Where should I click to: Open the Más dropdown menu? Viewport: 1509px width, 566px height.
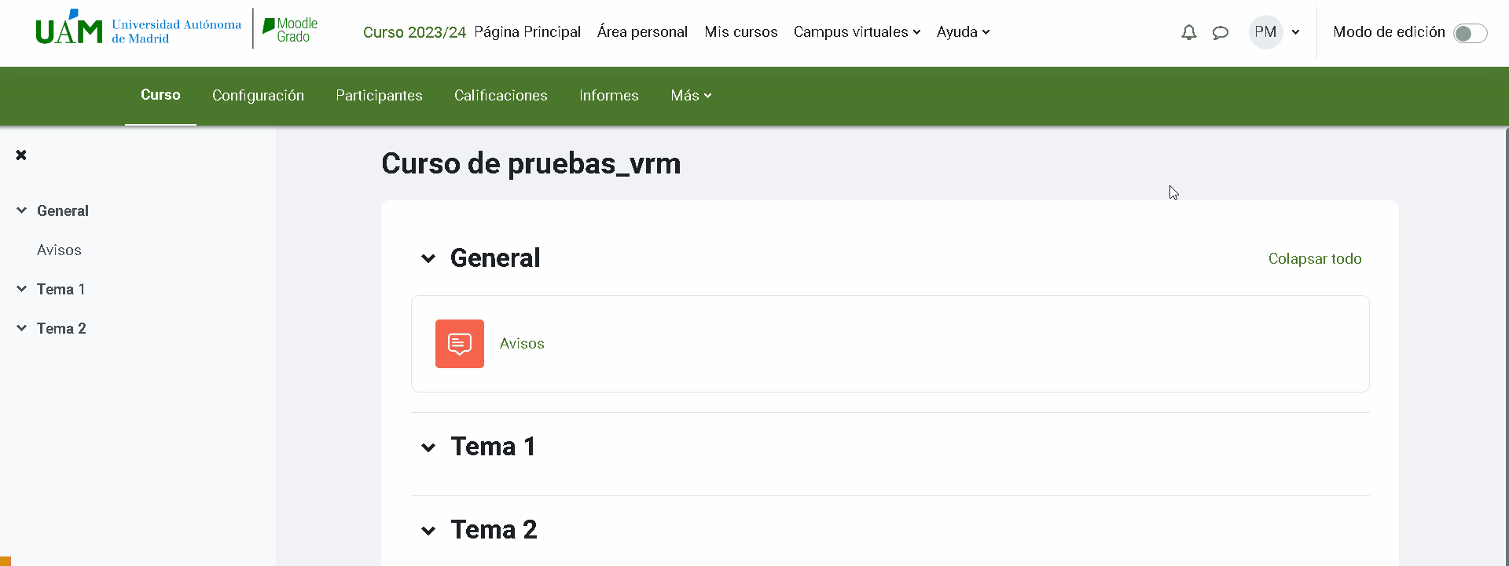[691, 95]
